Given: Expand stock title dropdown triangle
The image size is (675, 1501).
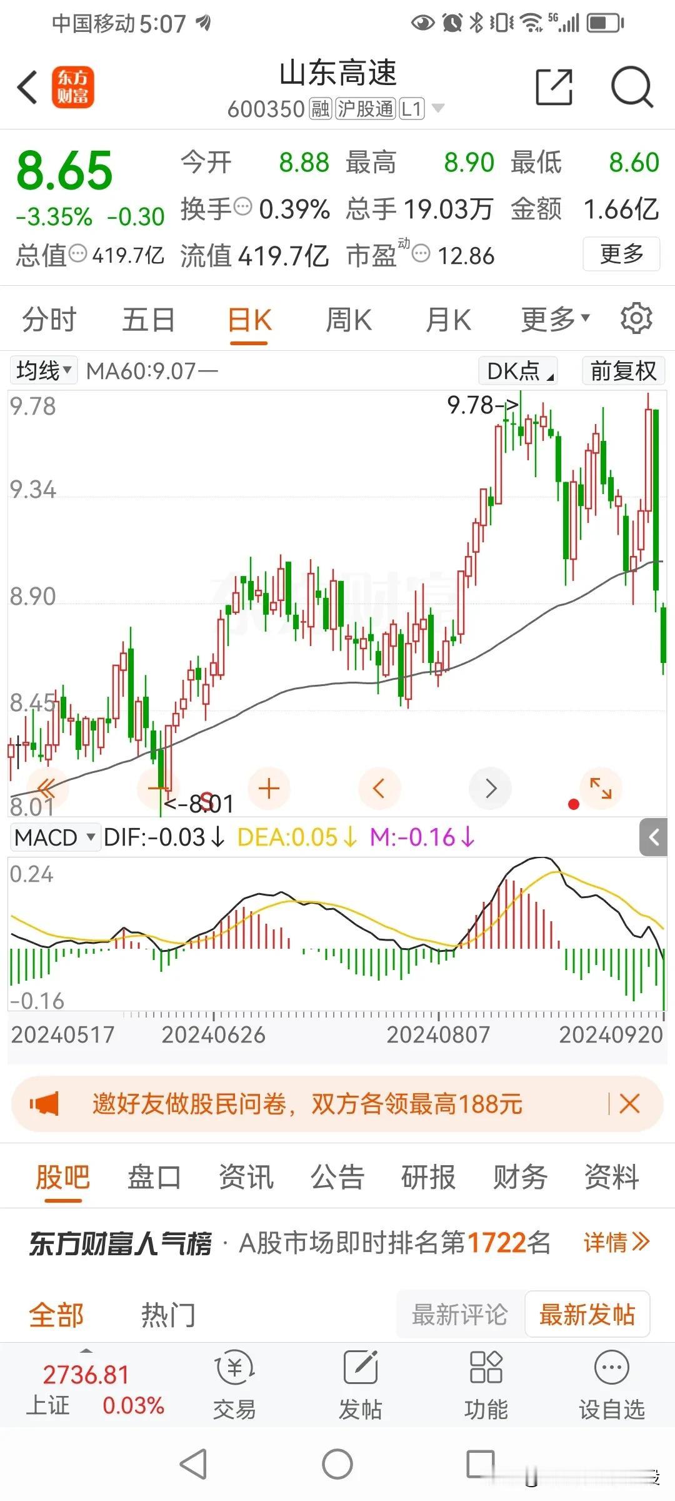Looking at the screenshot, I should click(439, 108).
